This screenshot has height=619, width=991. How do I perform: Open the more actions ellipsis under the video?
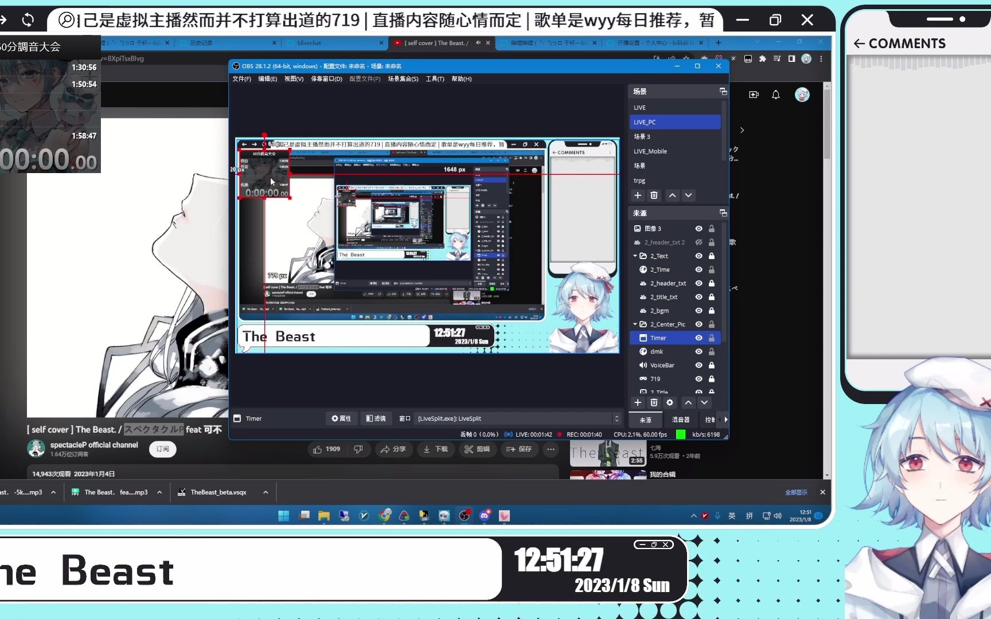(x=551, y=449)
